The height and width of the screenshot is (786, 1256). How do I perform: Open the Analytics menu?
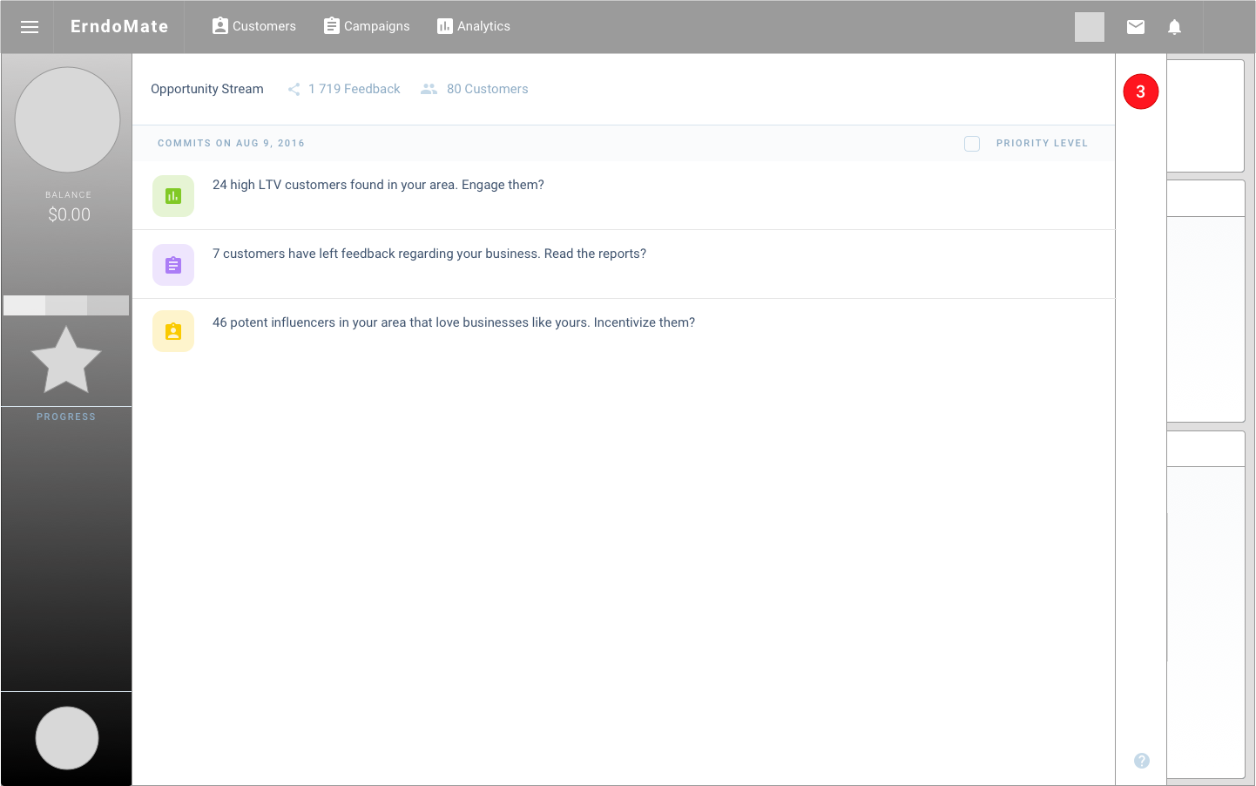coord(474,26)
